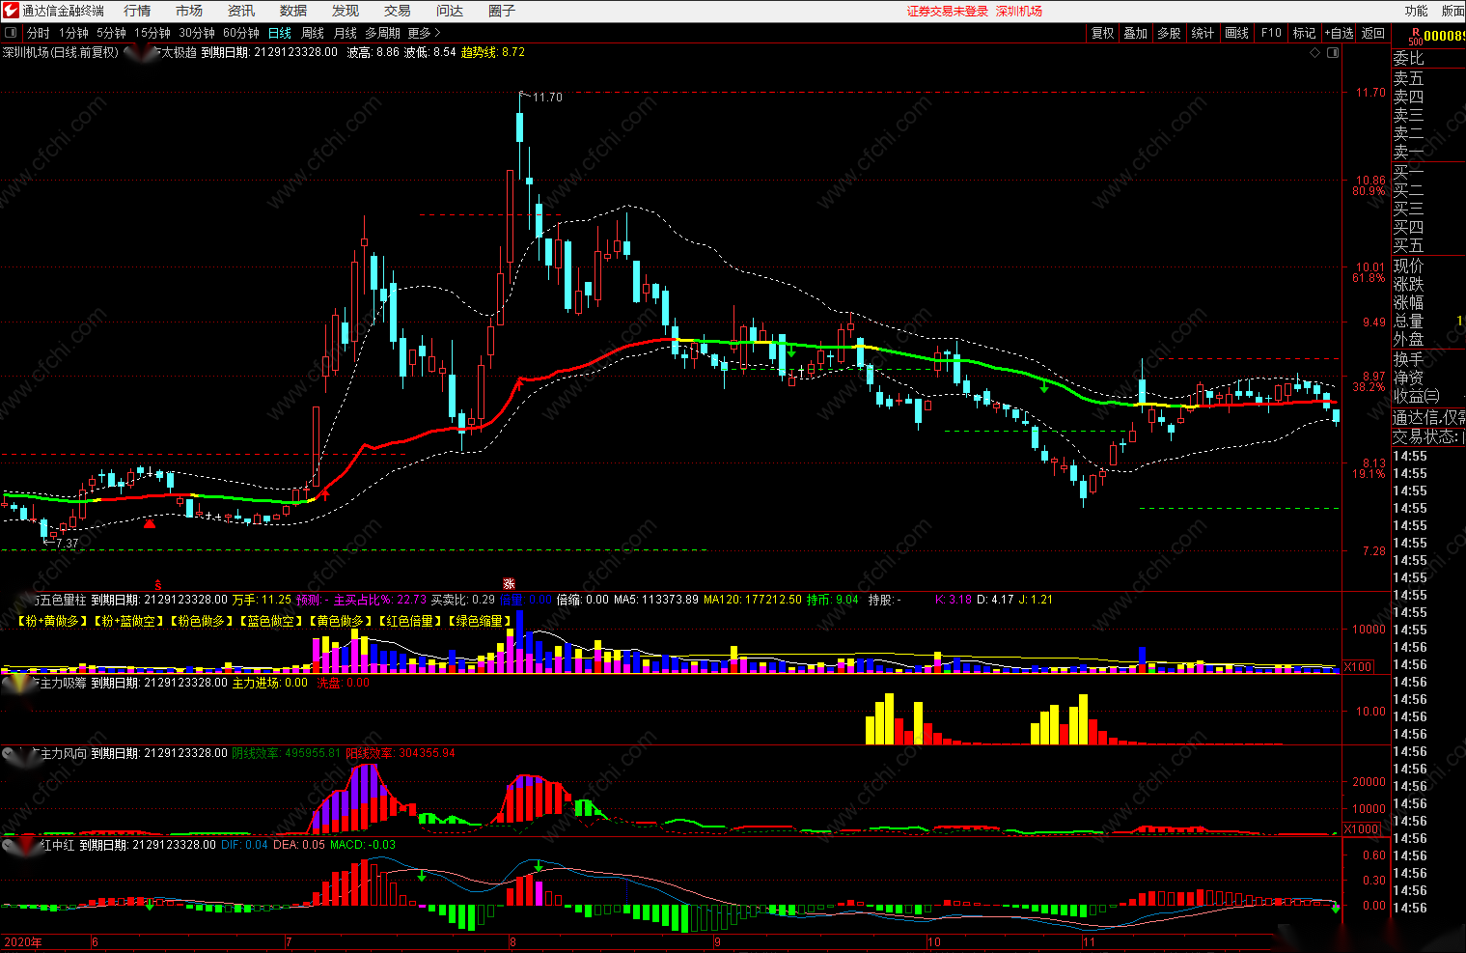Toggle the side panel icon next to the diamond
Image resolution: width=1466 pixels, height=953 pixels.
coord(1334,52)
